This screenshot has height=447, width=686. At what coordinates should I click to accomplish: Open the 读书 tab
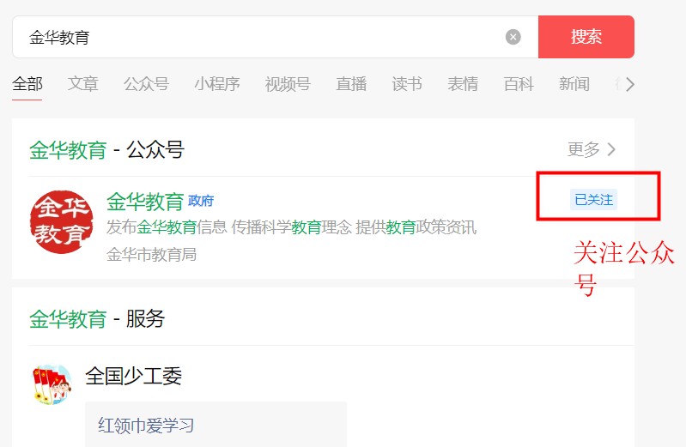(x=407, y=84)
